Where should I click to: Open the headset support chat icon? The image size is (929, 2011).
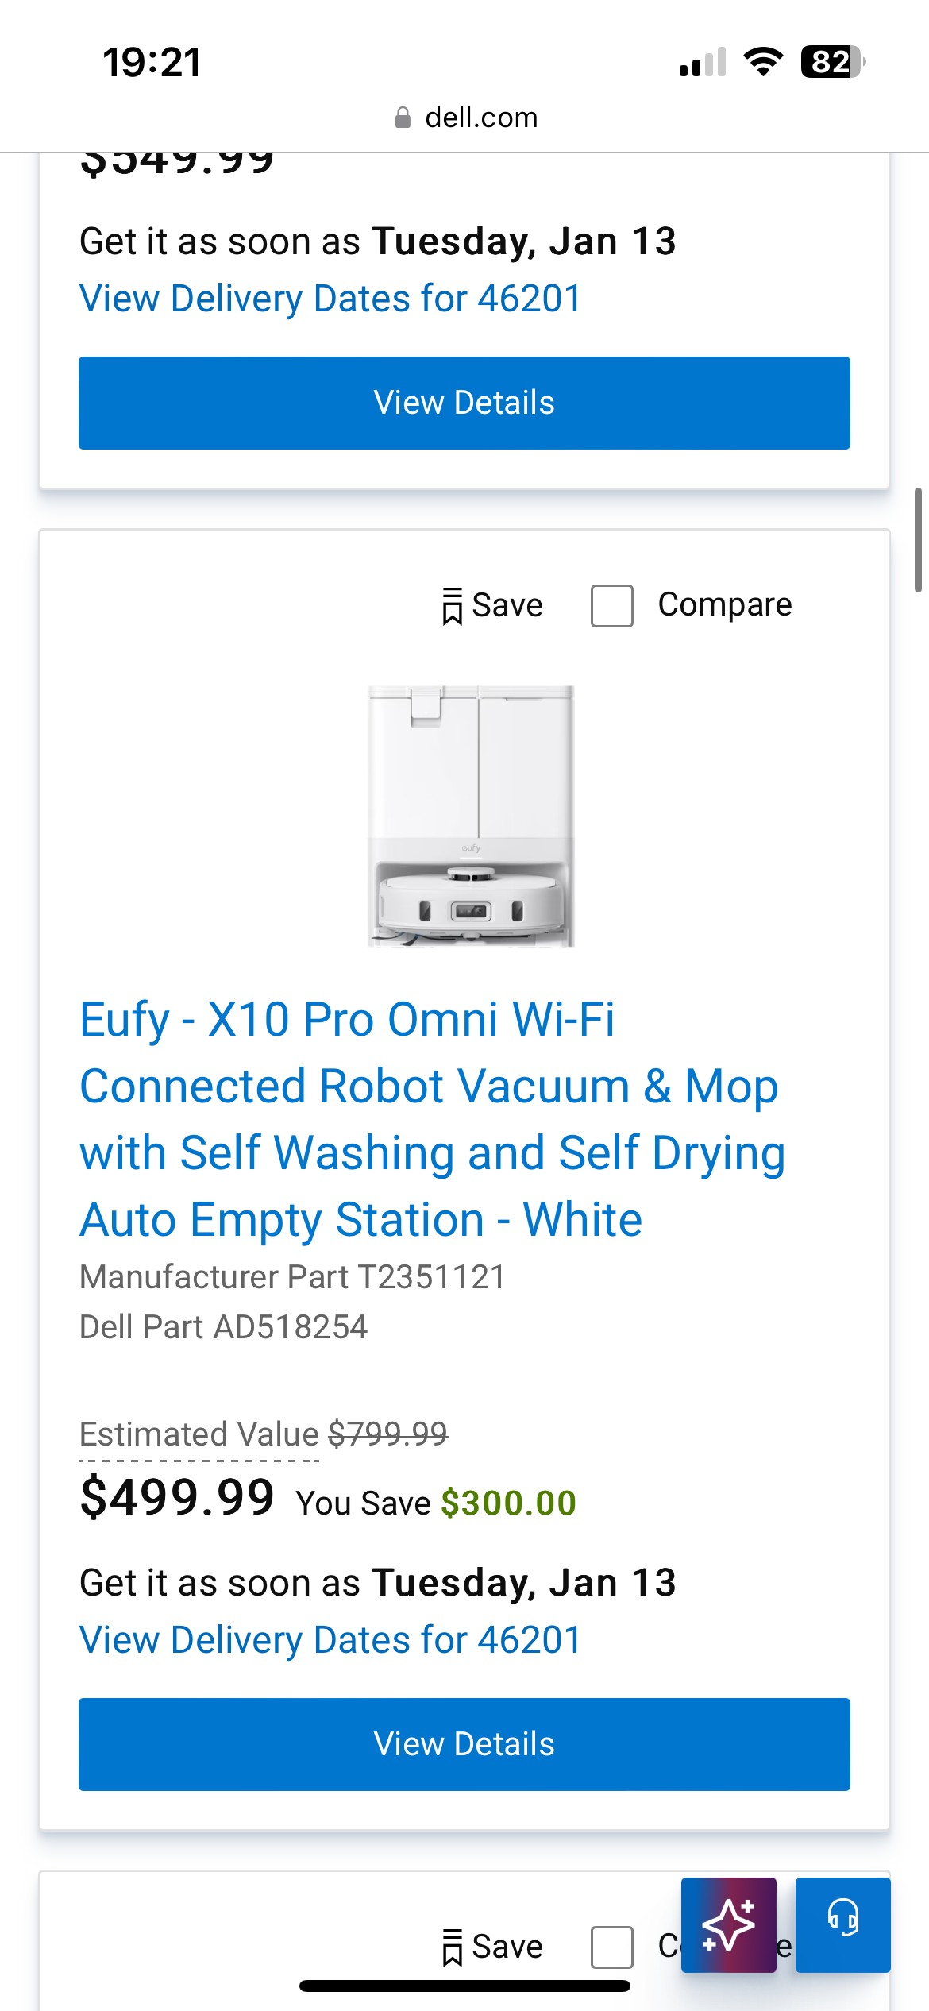[x=842, y=1924]
